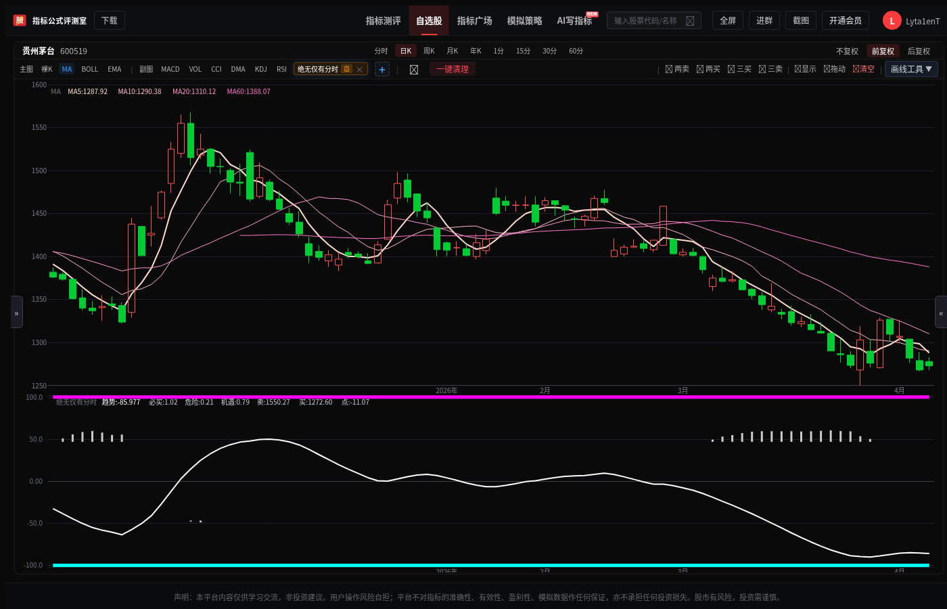Focus the stock code search field
The height and width of the screenshot is (609, 947).
pos(654,21)
